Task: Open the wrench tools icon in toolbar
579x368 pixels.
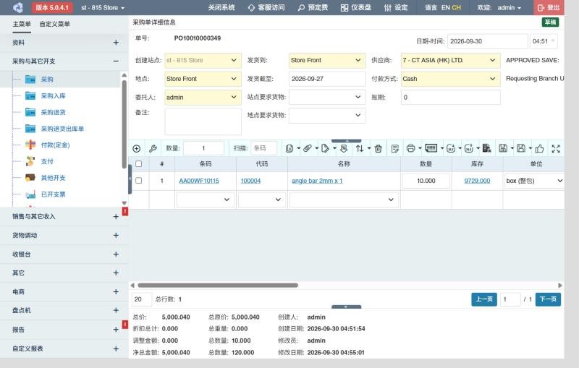Action: 153,149
